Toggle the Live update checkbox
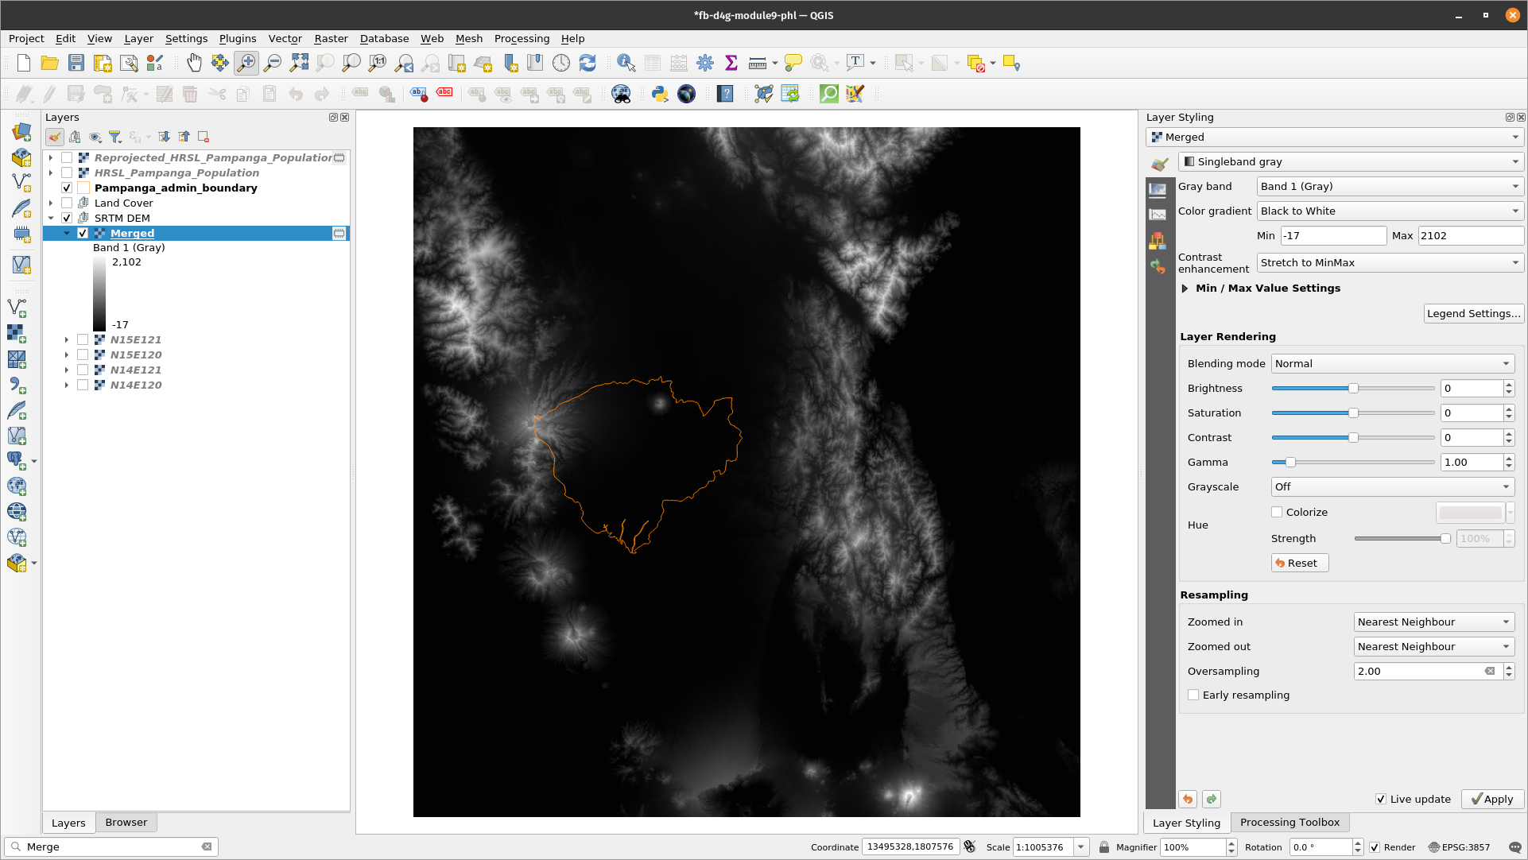The height and width of the screenshot is (860, 1528). coord(1381,799)
